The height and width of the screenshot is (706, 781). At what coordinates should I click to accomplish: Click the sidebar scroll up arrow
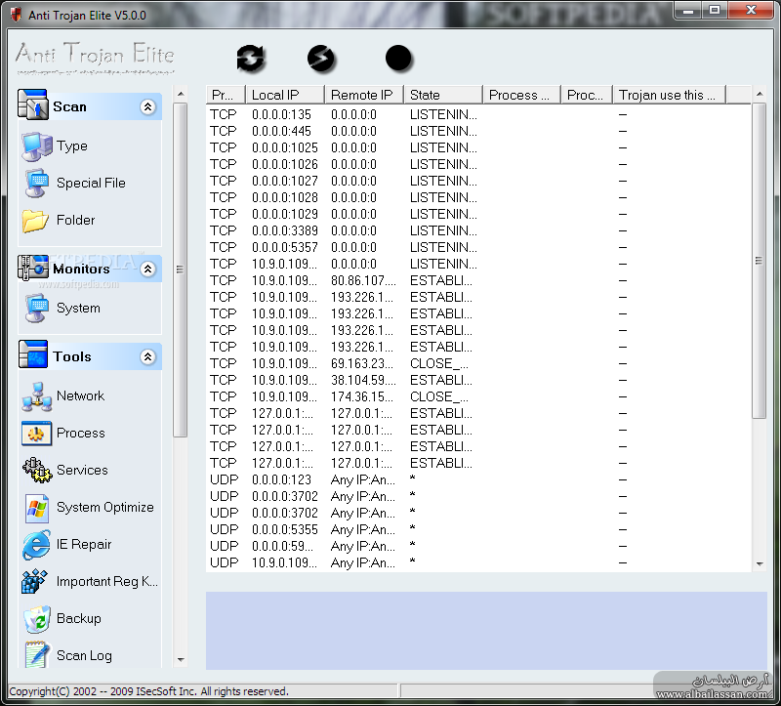181,94
